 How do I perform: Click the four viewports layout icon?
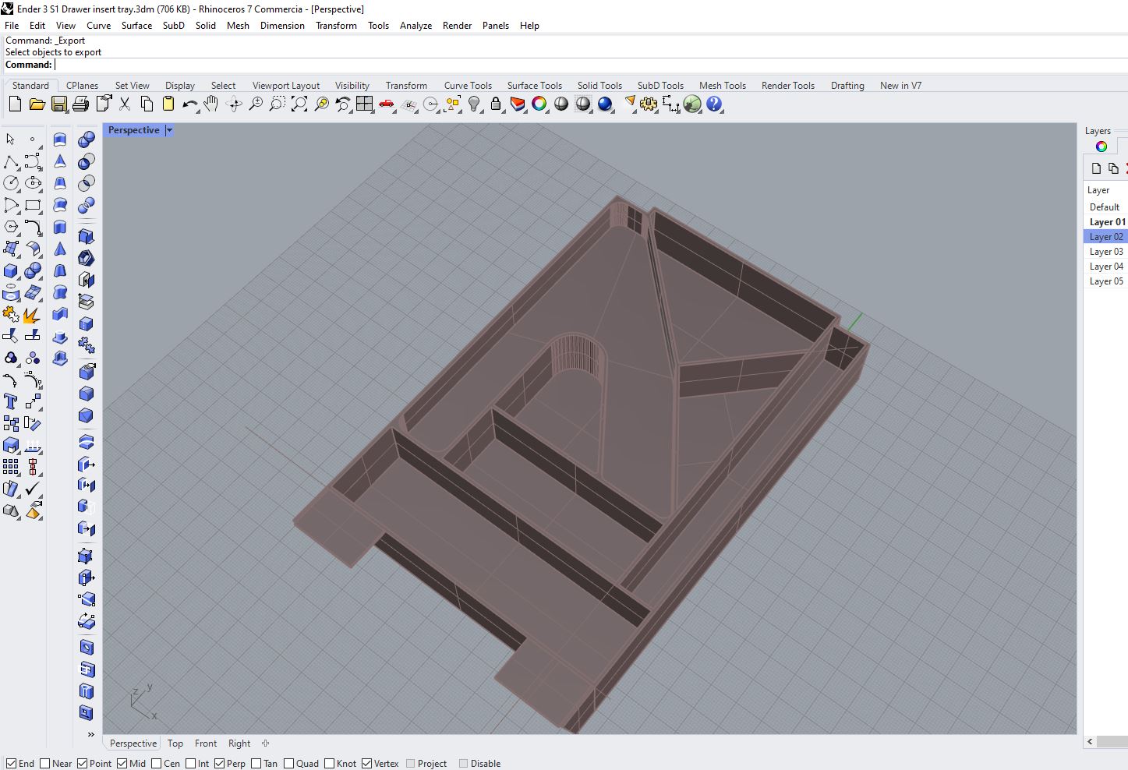[364, 104]
